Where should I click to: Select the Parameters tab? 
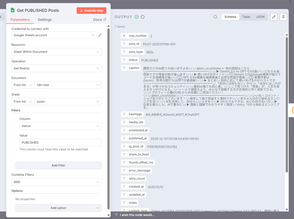tap(20, 20)
